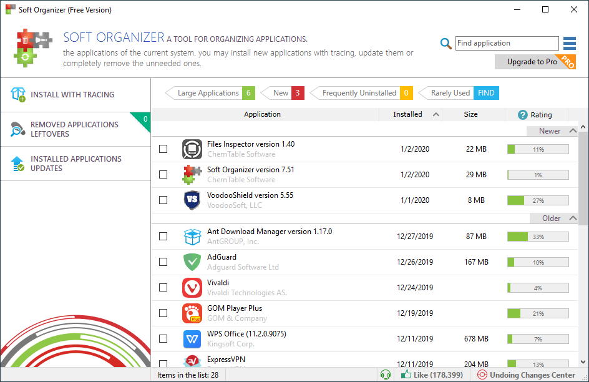Select the Rarely Used filter tag
Image resolution: width=589 pixels, height=382 pixels.
click(x=458, y=93)
